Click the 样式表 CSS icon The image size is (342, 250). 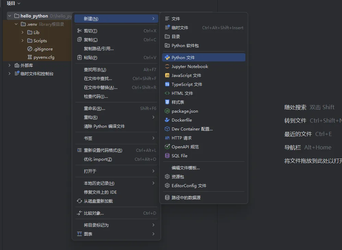(167, 102)
